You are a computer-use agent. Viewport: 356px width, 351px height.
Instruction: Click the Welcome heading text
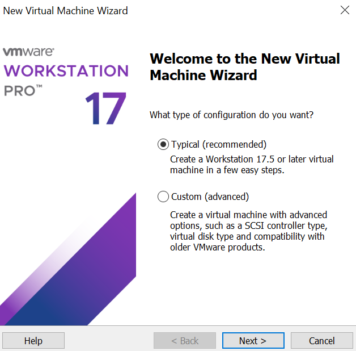pyautogui.click(x=244, y=66)
